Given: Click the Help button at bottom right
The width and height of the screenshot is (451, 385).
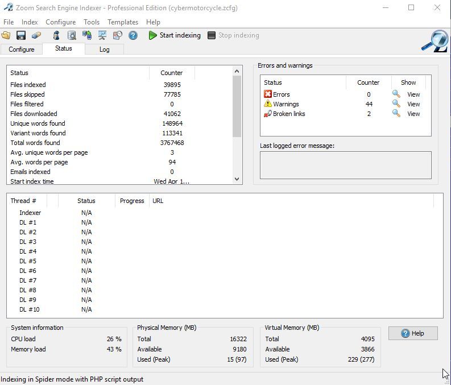Looking at the screenshot, I should click(x=413, y=333).
